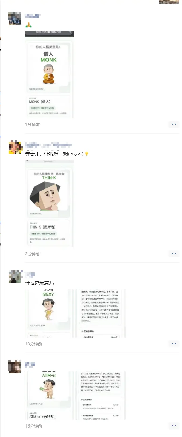The height and width of the screenshot is (437, 182).
Task: View the THIN-K thinker result image
Action: coord(49,203)
